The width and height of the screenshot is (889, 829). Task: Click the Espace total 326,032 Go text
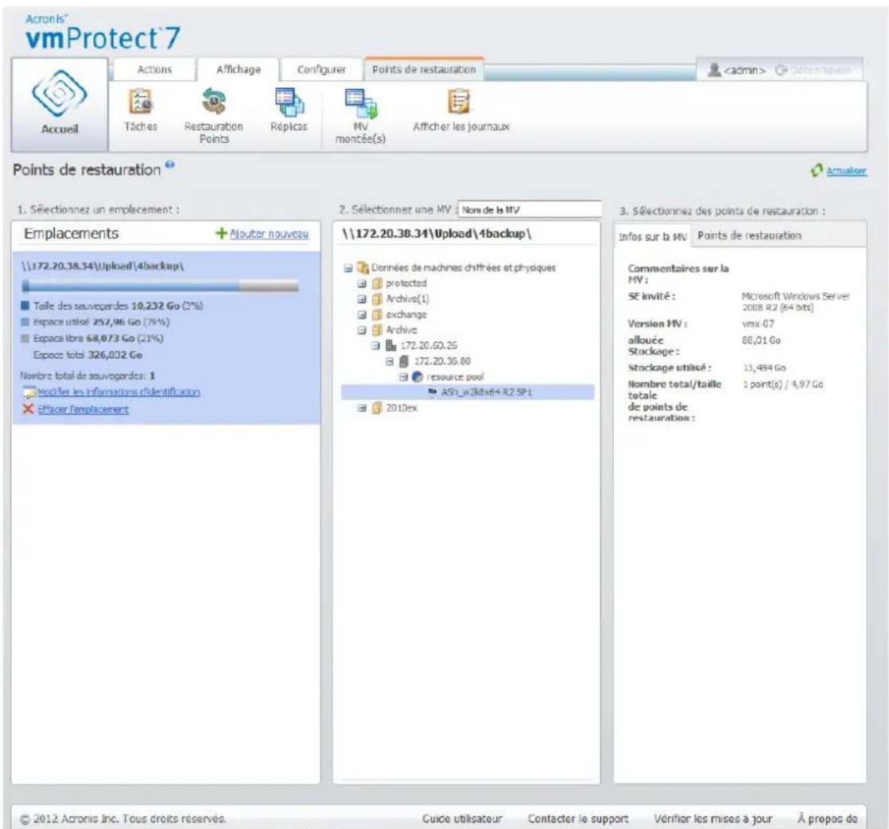88,355
